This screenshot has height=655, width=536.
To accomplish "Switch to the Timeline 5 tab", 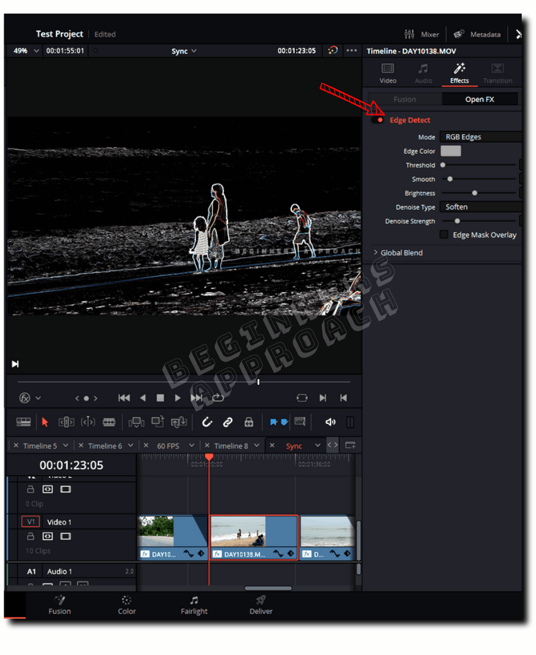I will coord(40,446).
